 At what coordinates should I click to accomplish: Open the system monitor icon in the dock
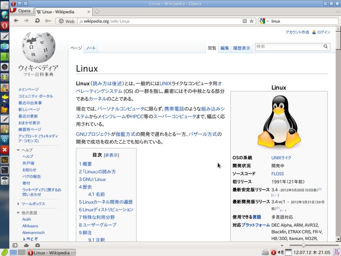[x=5, y=160]
